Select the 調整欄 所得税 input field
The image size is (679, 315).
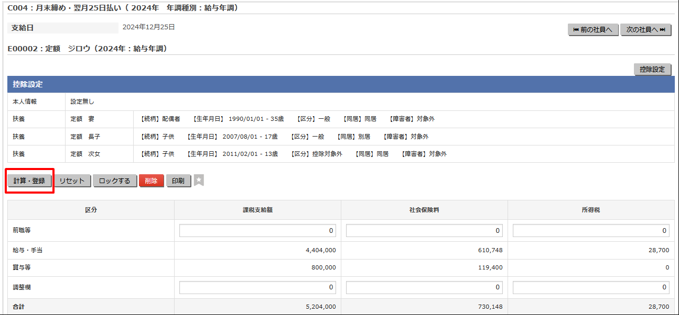pos(590,287)
